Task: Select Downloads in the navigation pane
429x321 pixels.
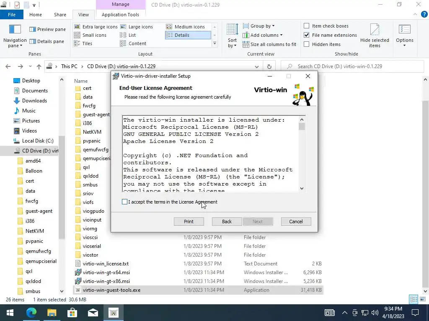Action: (x=34, y=100)
